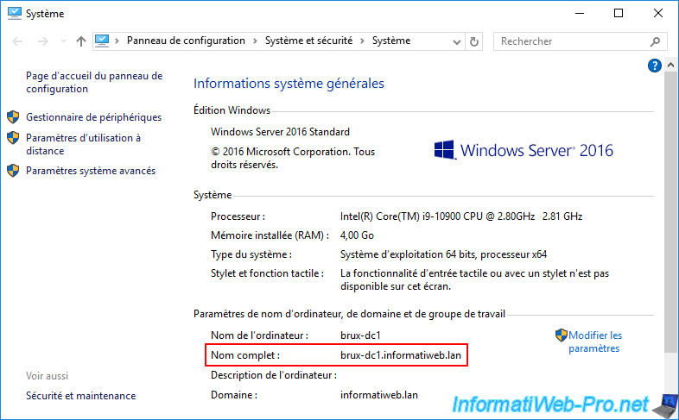
Task: Click the computer icon in the address bar
Action: pos(103,41)
